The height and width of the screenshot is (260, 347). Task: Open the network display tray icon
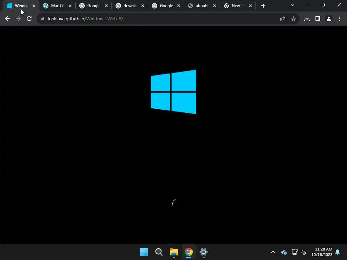(294, 252)
